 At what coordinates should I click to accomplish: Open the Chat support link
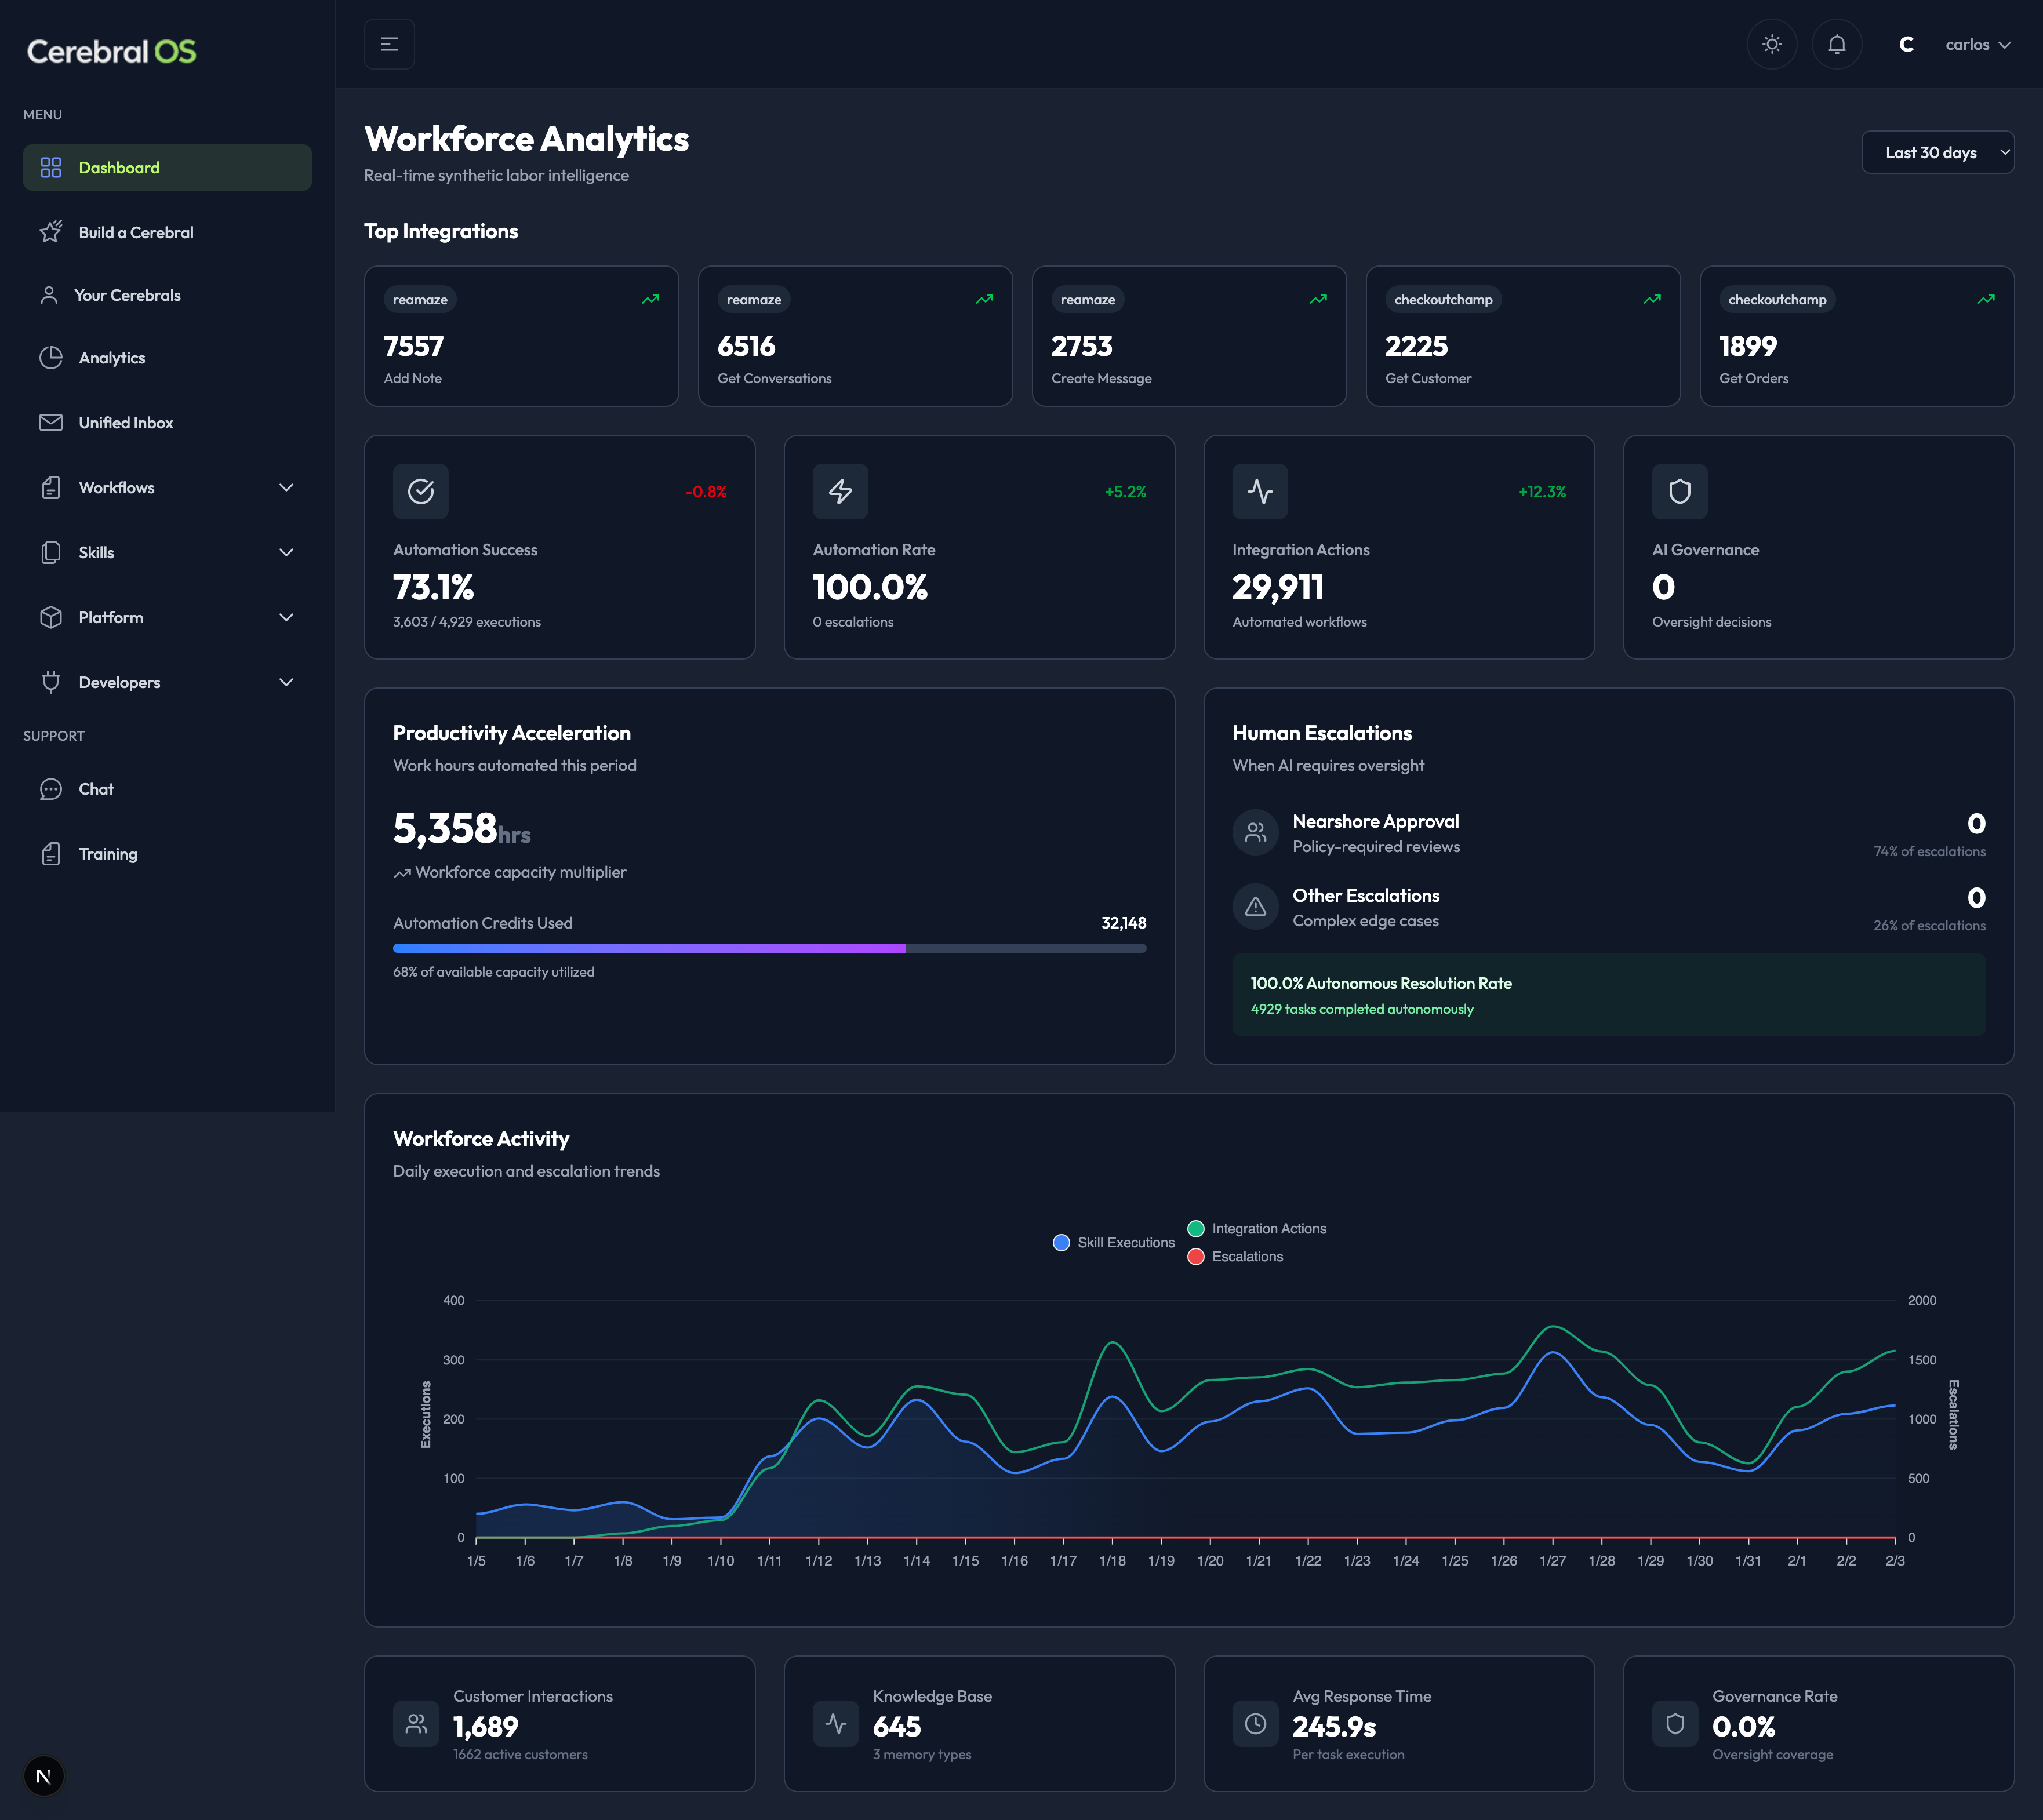coord(96,789)
